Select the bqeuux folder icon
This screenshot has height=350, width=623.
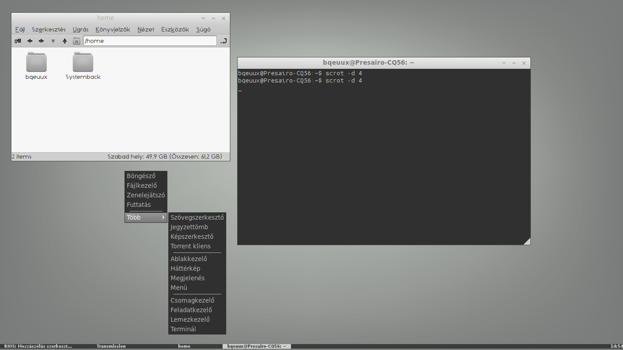point(36,62)
